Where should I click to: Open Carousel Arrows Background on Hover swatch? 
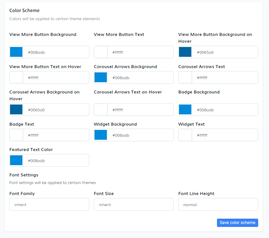click(x=16, y=110)
